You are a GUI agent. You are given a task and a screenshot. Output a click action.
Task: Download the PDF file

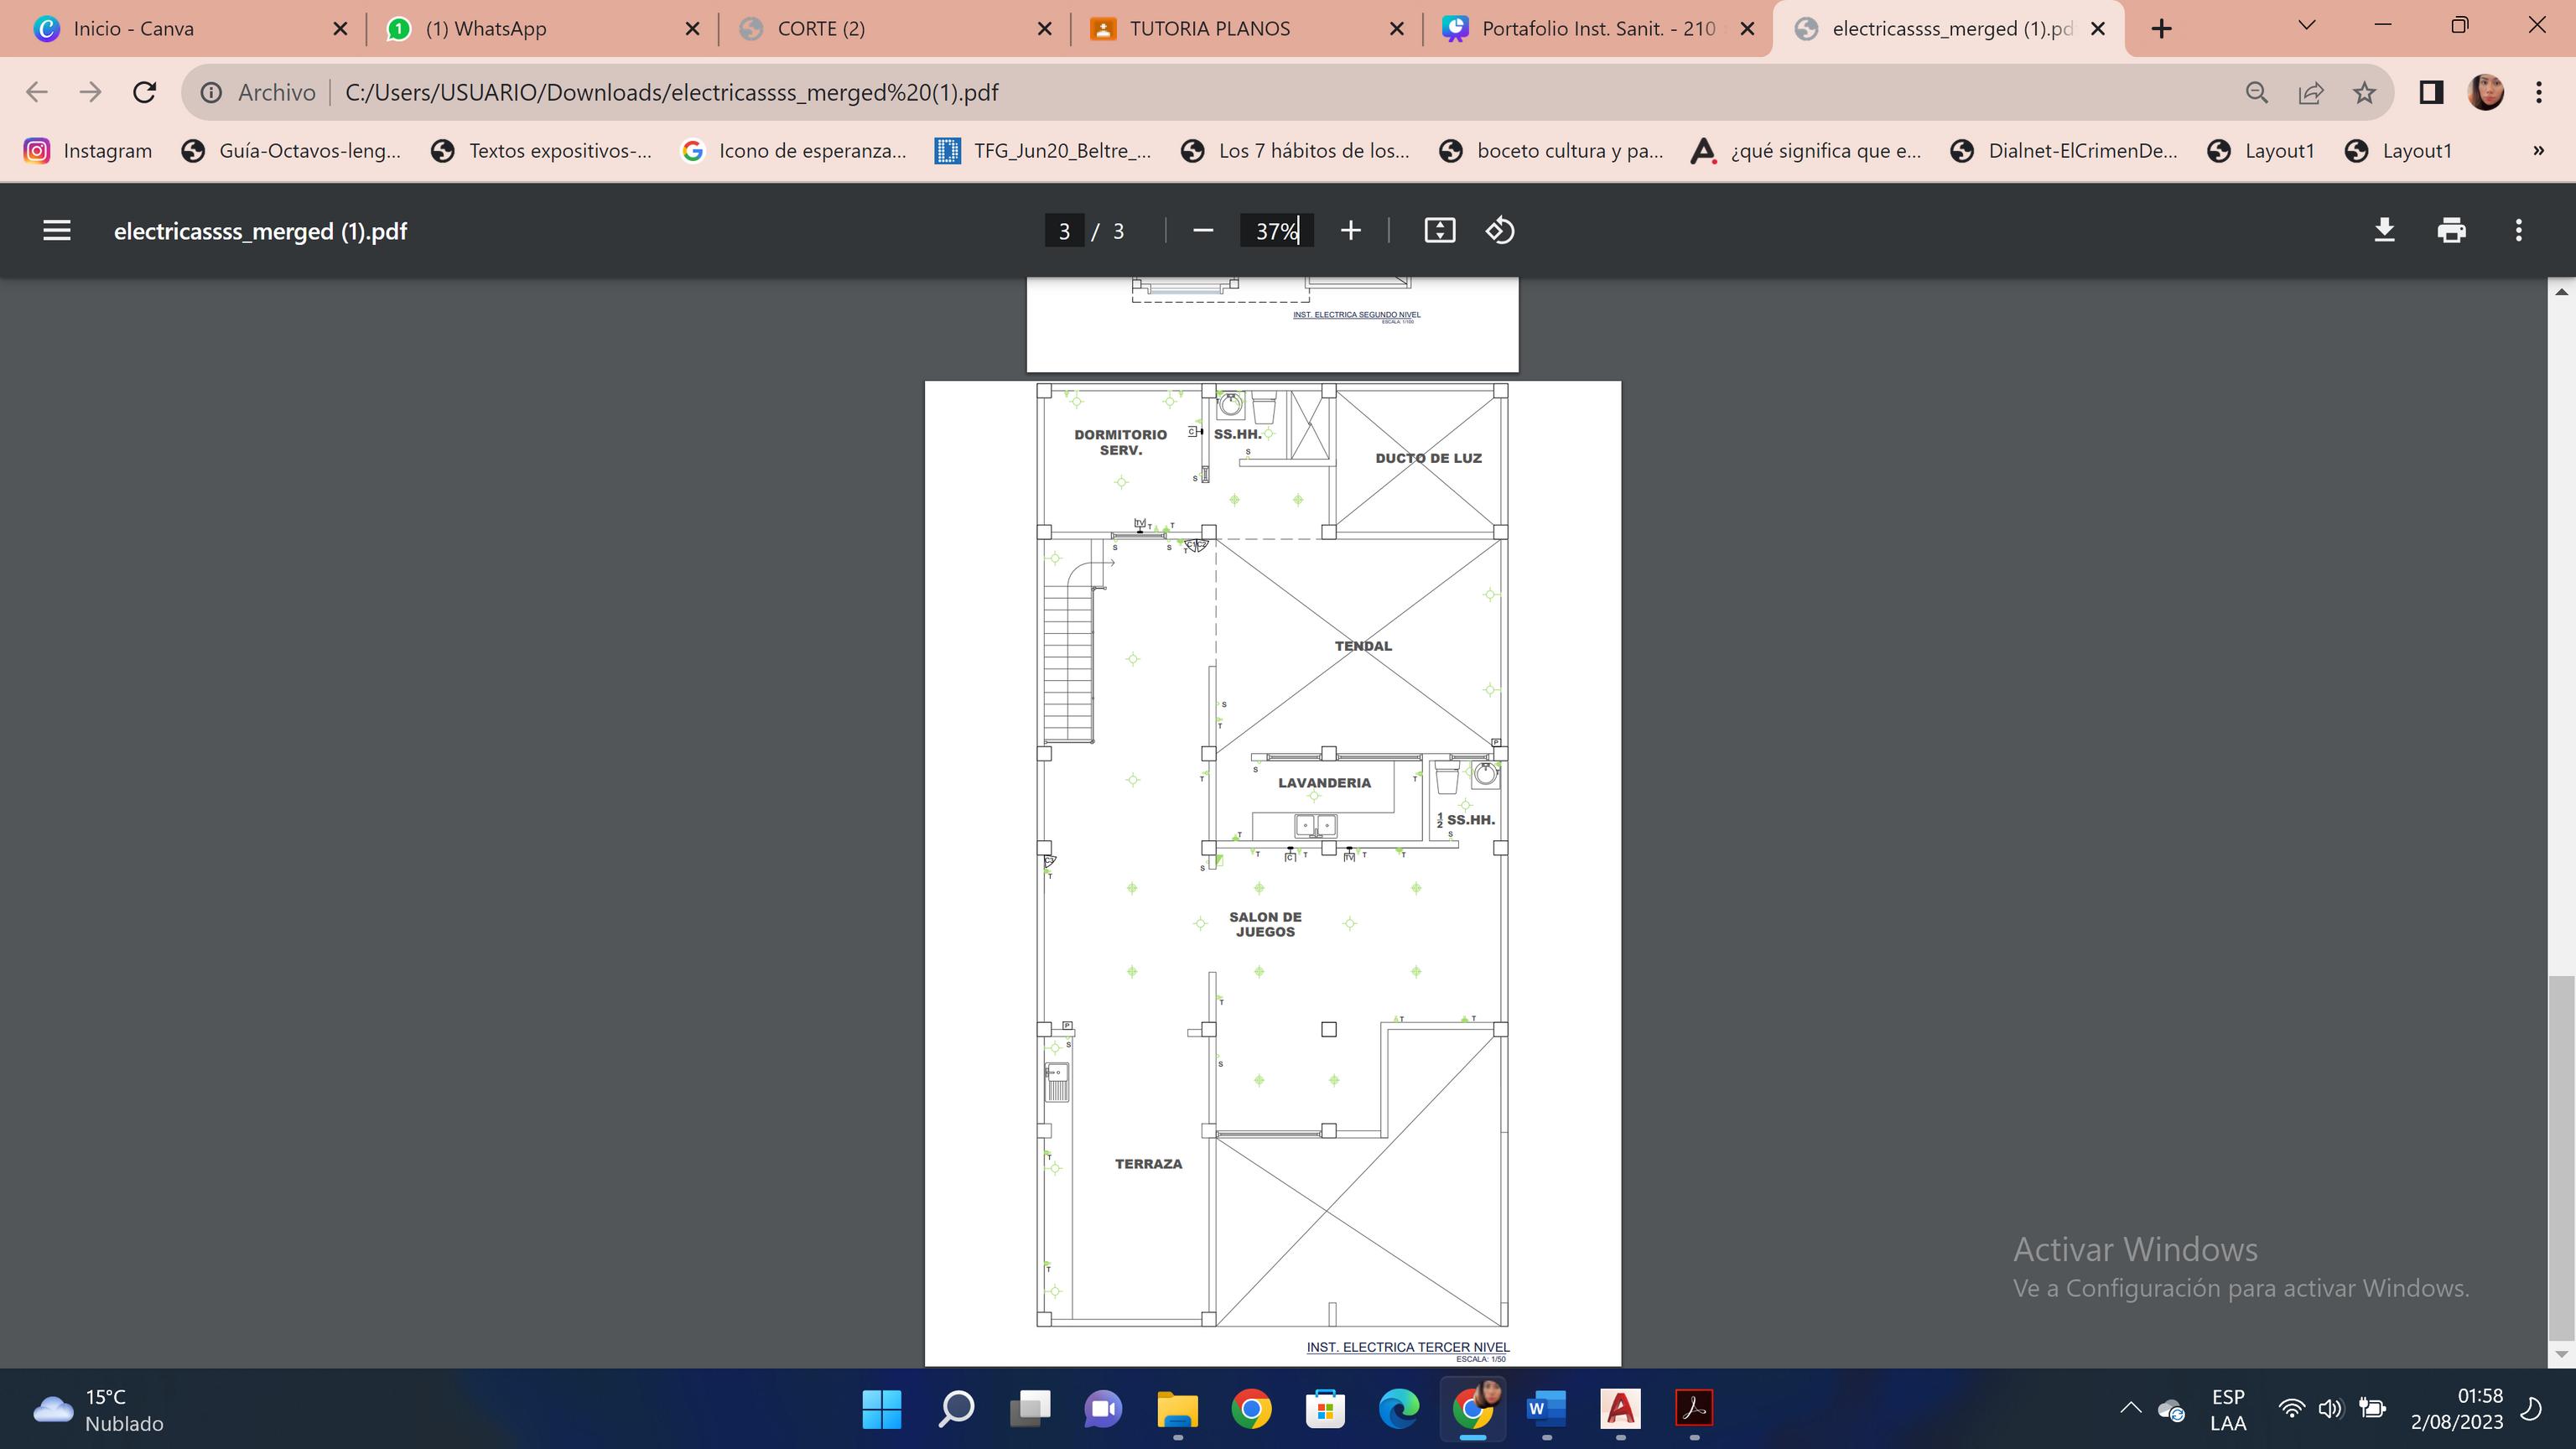click(2384, 231)
